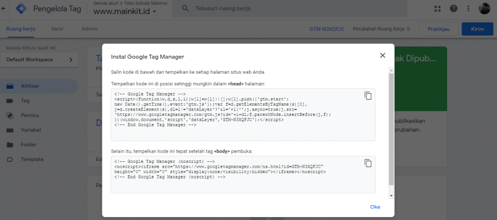Click the Oke button
The width and height of the screenshot is (497, 220).
(375, 207)
